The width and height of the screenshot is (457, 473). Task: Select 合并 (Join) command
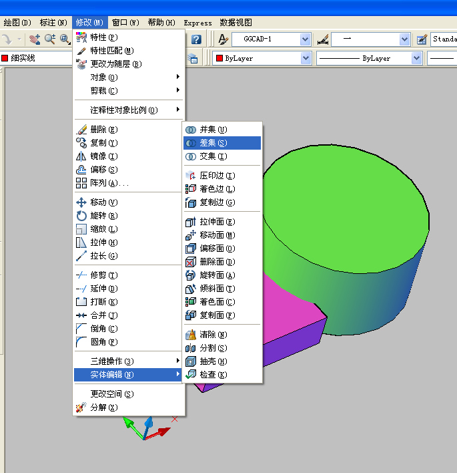click(129, 315)
